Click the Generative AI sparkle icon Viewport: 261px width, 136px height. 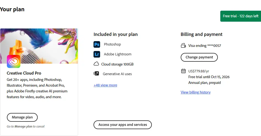[x=96, y=73]
